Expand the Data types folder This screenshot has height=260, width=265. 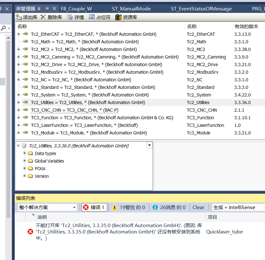(x=24, y=153)
